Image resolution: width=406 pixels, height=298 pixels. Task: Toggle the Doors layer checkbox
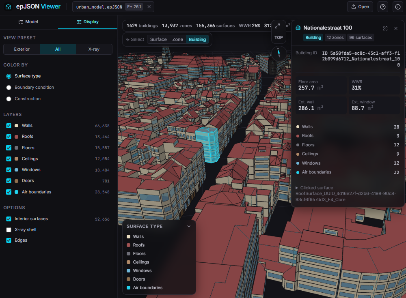pyautogui.click(x=9, y=181)
